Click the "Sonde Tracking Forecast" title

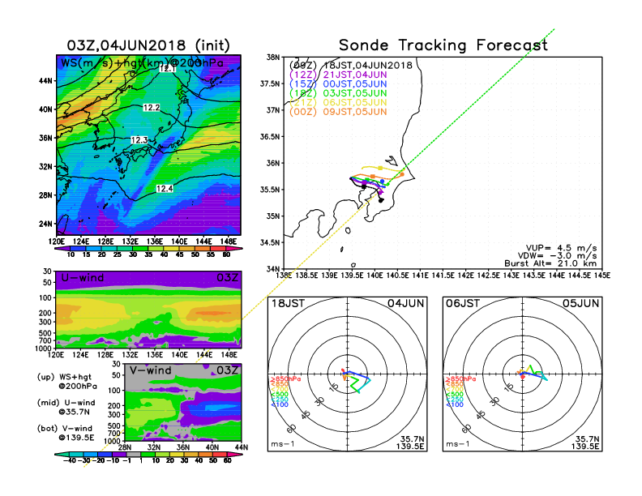[443, 45]
